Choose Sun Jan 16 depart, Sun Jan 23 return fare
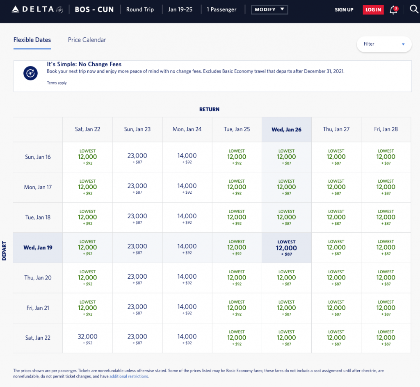The image size is (420, 387). click(137, 157)
